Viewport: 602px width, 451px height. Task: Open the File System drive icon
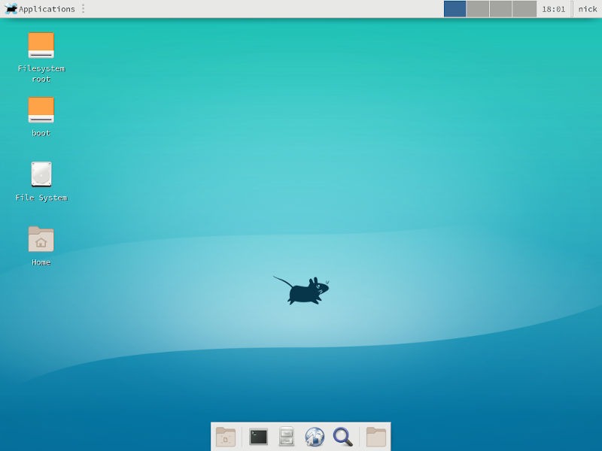(41, 174)
